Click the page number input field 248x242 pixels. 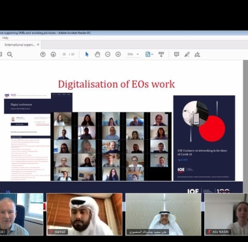click(x=64, y=54)
